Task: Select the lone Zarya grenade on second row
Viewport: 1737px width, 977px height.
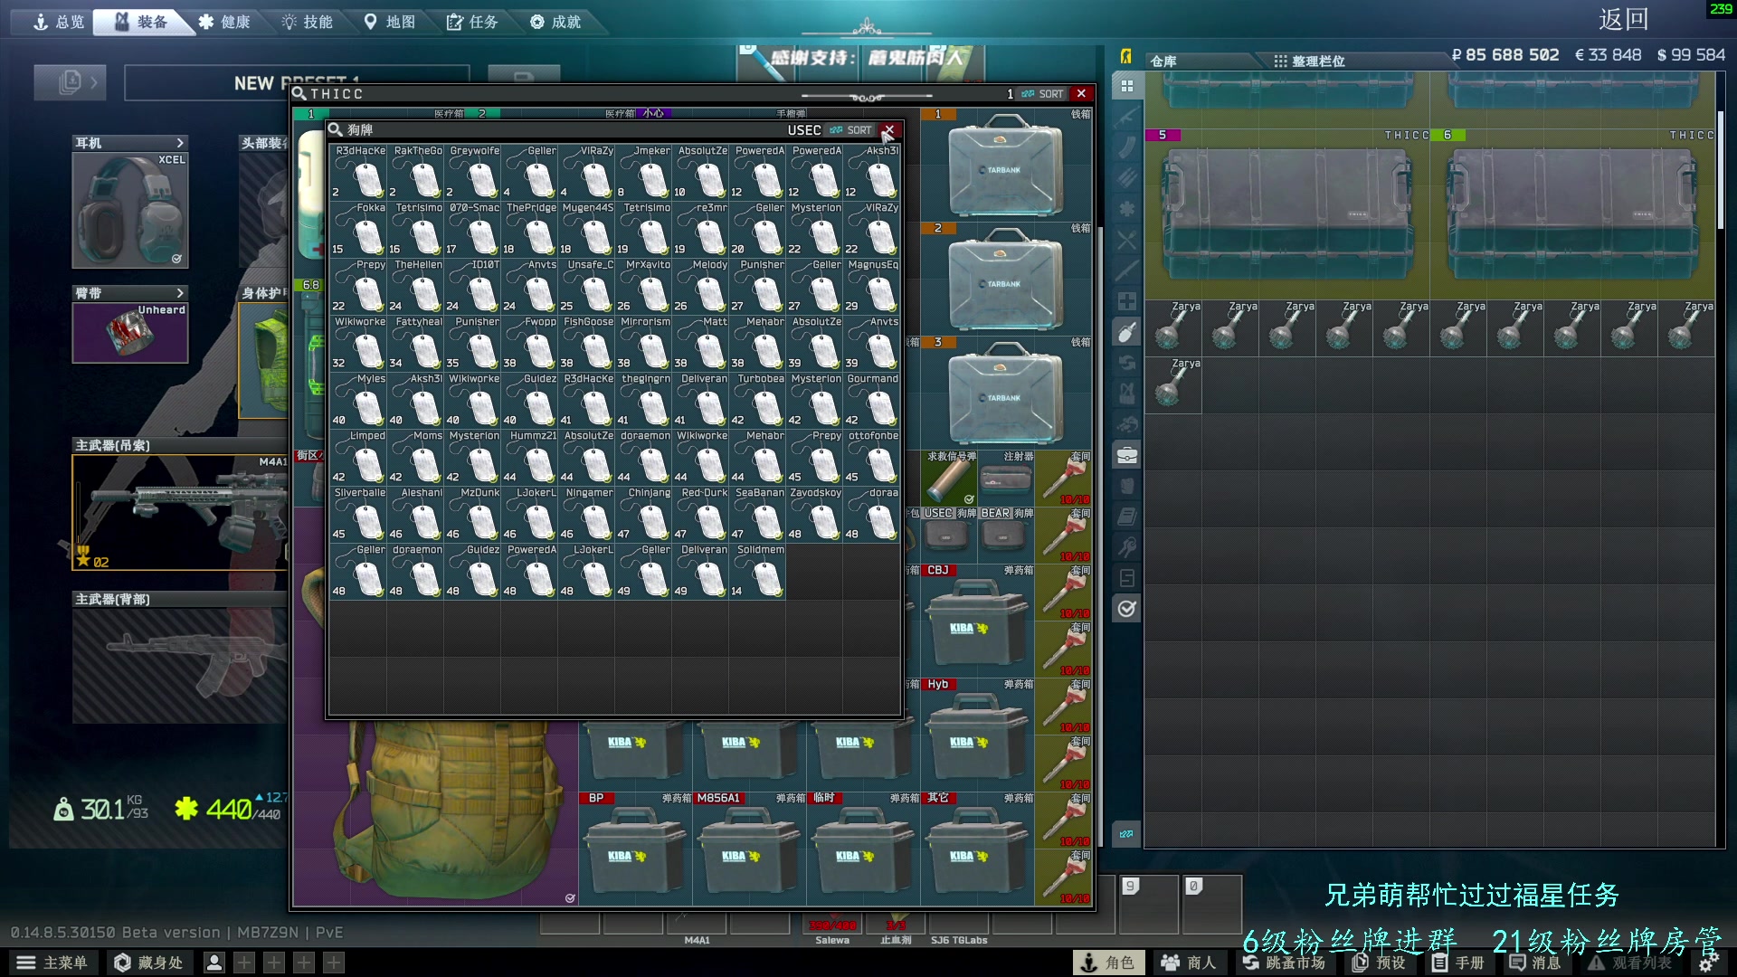Action: [x=1174, y=385]
